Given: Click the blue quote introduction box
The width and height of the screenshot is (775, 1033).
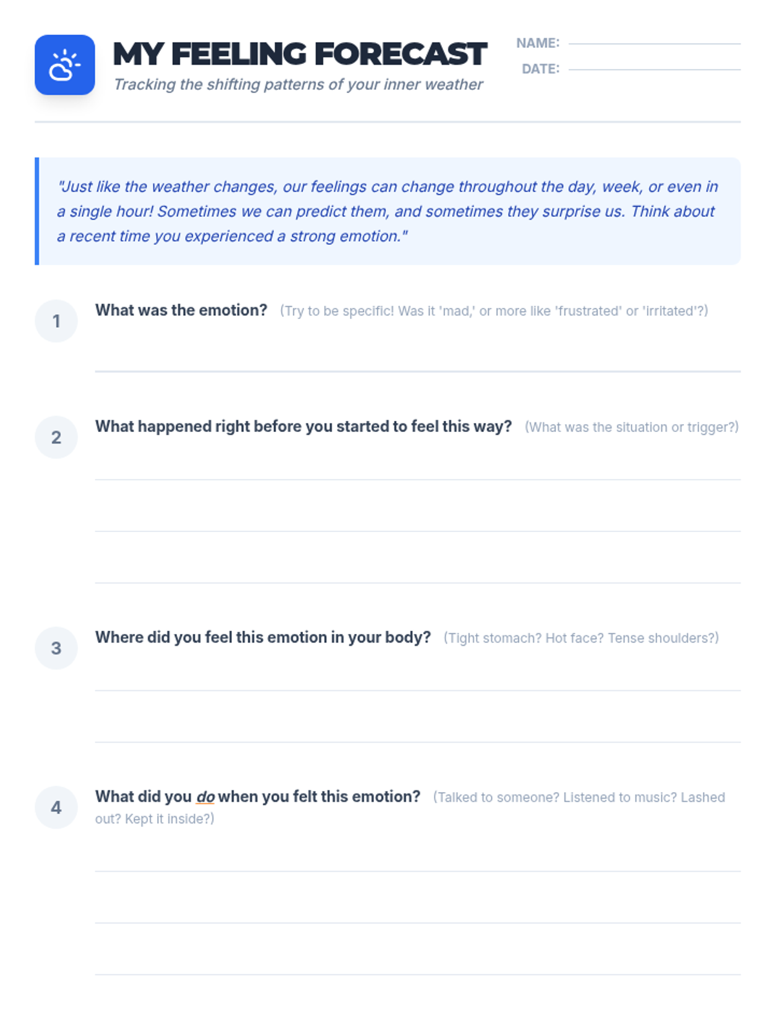Looking at the screenshot, I should pyautogui.click(x=387, y=211).
